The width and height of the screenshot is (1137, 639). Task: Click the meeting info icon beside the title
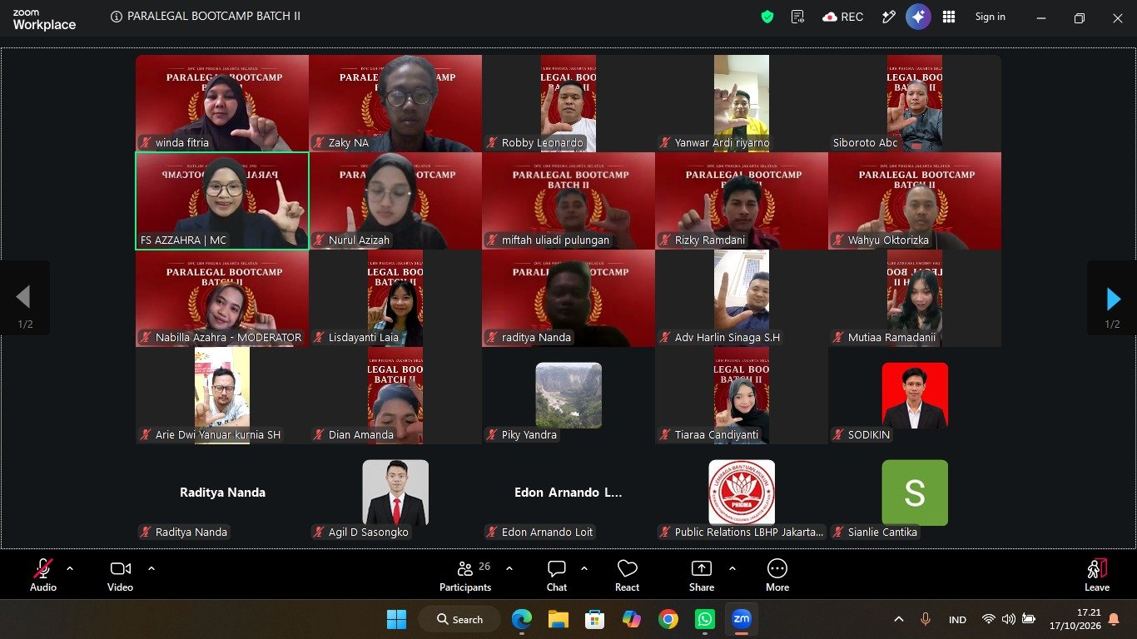[x=117, y=17]
